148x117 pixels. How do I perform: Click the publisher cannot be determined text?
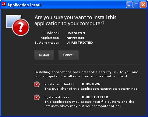pos(91,89)
